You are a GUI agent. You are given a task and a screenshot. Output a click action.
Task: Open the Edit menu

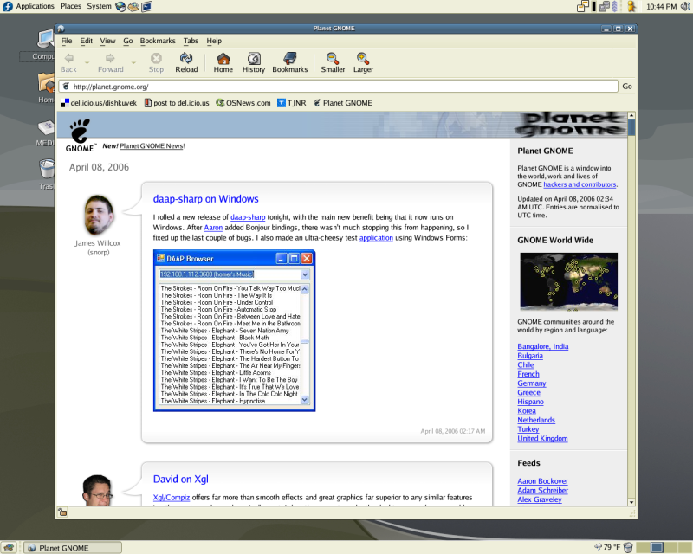click(86, 41)
